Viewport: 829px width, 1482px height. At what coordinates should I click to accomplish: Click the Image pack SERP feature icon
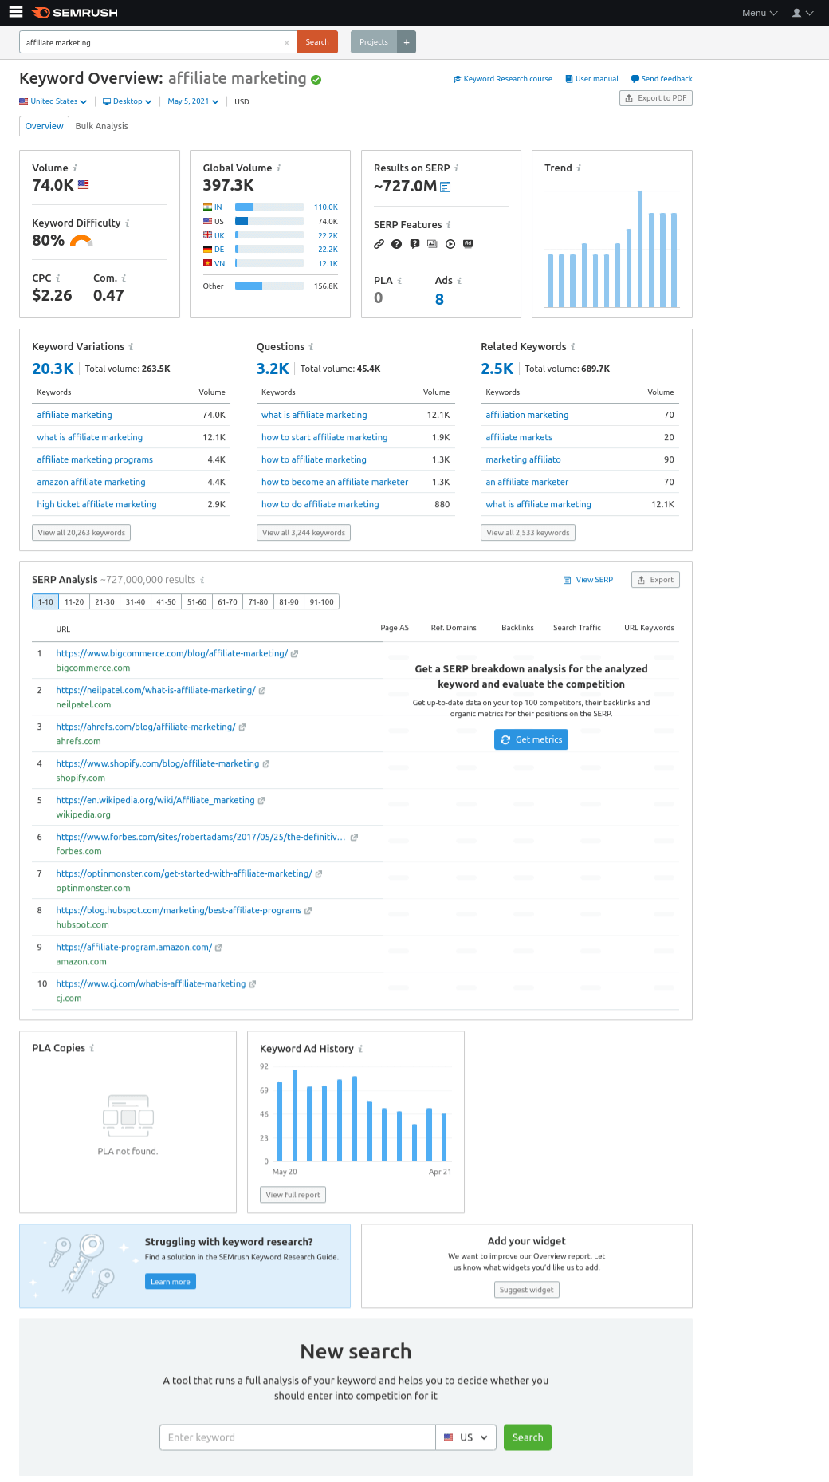pos(432,244)
